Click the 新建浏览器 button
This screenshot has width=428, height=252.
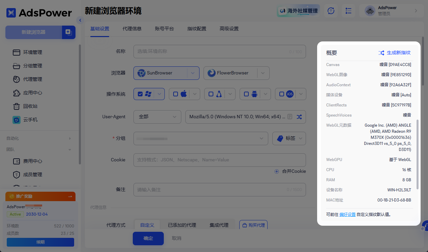(33, 32)
